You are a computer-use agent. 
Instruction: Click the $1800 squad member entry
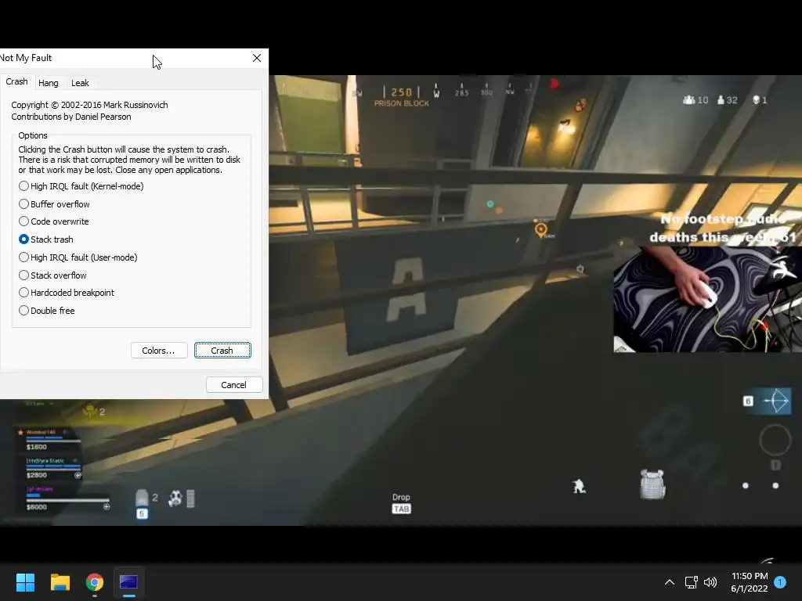[x=49, y=440]
